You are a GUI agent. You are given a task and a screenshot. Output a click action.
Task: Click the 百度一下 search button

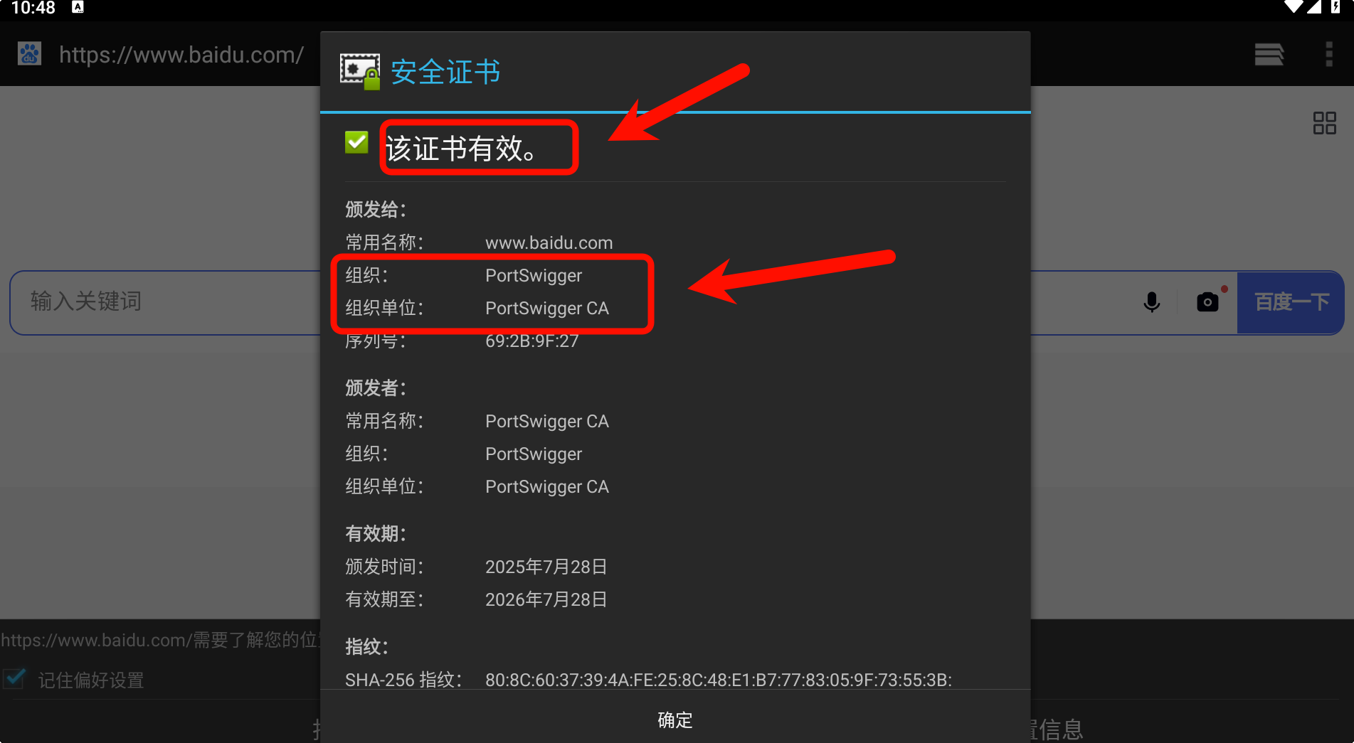click(1291, 302)
